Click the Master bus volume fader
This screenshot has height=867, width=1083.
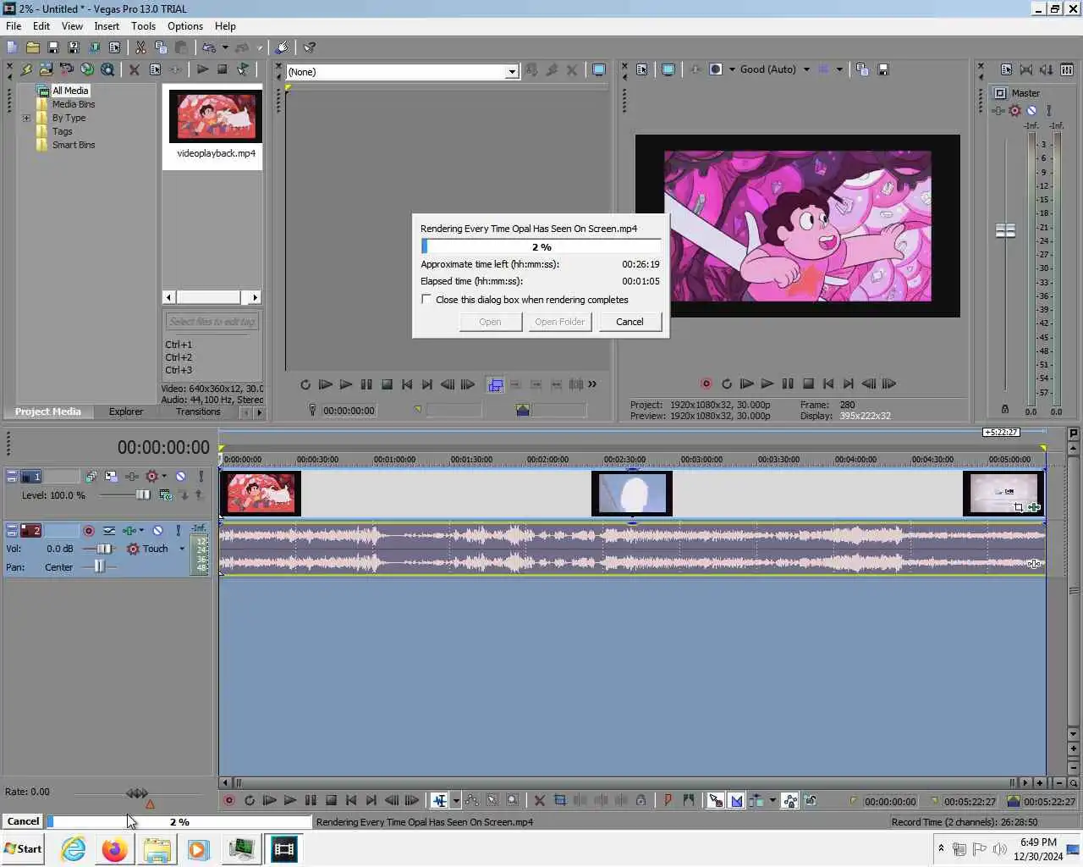pyautogui.click(x=1005, y=230)
